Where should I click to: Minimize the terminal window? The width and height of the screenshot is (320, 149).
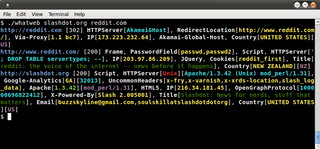298,5
